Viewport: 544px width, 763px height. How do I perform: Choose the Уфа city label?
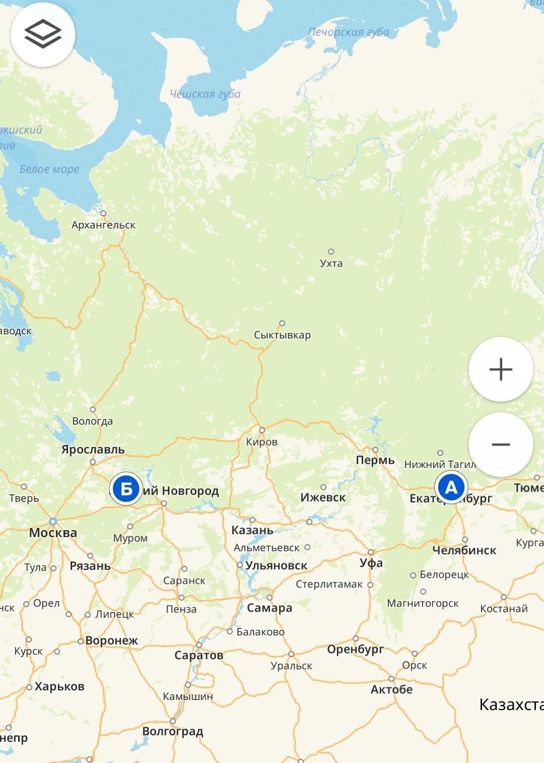(371, 563)
